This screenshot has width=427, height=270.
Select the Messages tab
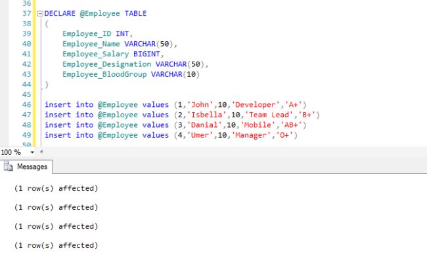[x=26, y=166]
